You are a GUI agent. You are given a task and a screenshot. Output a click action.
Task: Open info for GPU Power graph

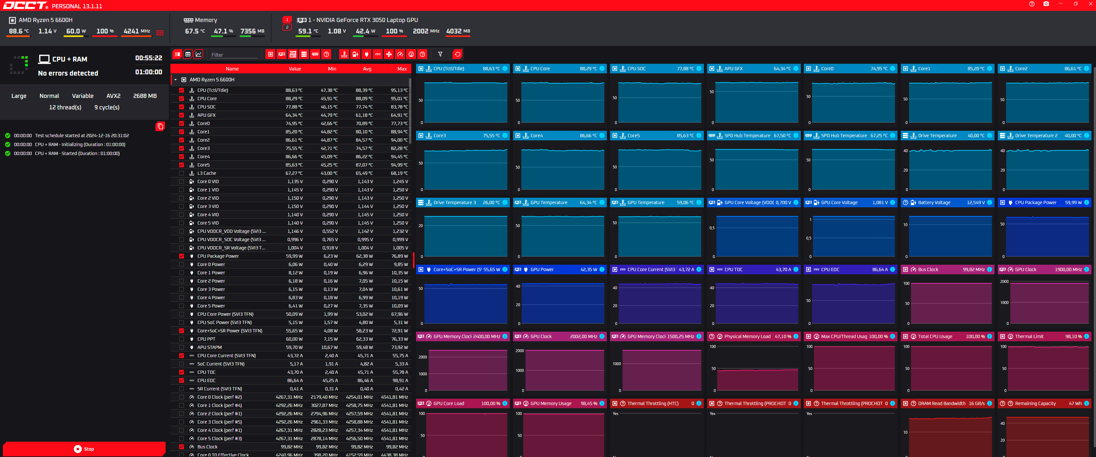[602, 269]
